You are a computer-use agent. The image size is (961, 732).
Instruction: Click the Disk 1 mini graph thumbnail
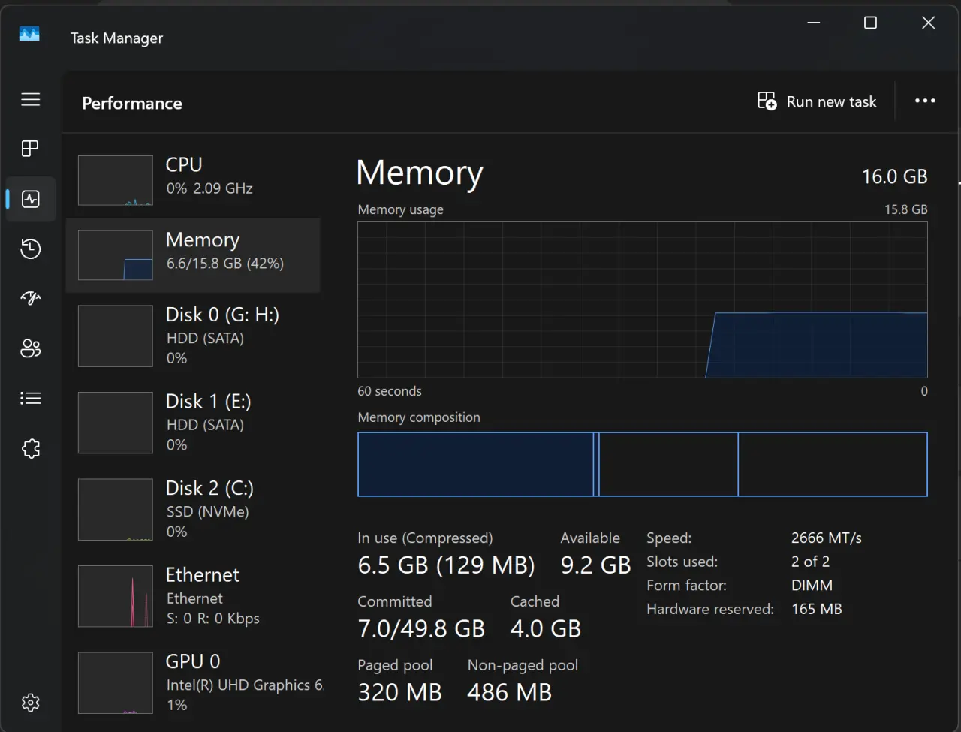(x=116, y=423)
